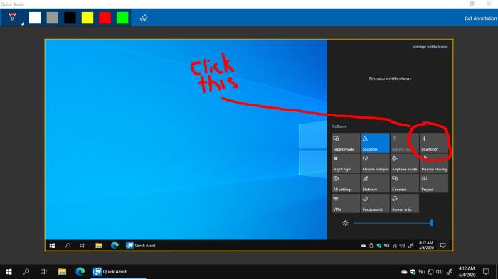Pick the yellow pen color swatch

tap(88, 18)
